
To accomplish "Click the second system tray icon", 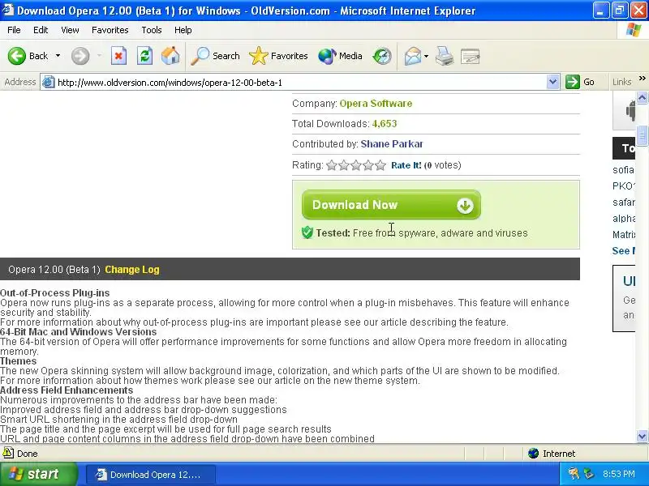I will pyautogui.click(x=588, y=474).
